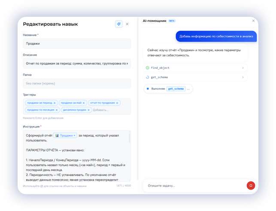Remove the "динамика продаж" trigger tag

tap(88, 110)
